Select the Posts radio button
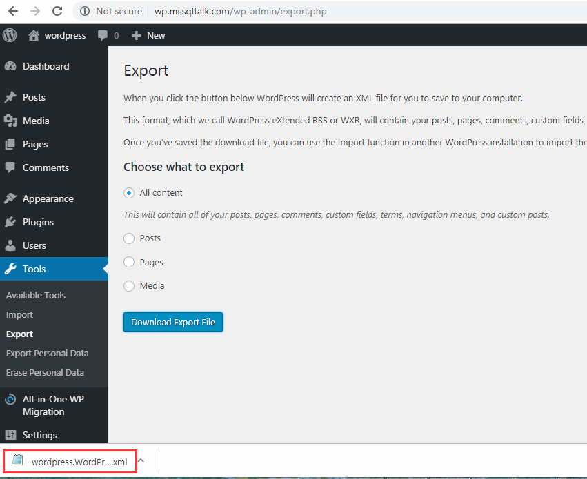The height and width of the screenshot is (479, 587). point(129,238)
